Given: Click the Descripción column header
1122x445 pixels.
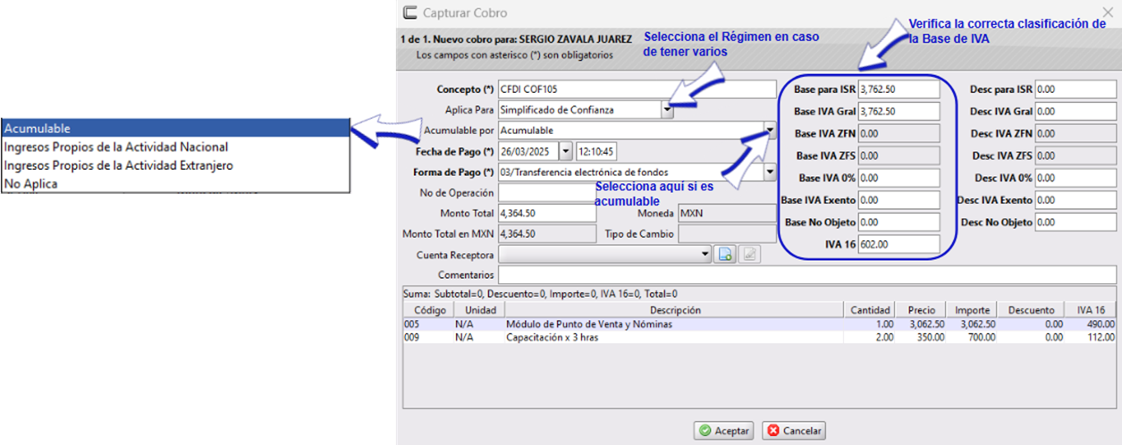Looking at the screenshot, I should click(x=675, y=310).
